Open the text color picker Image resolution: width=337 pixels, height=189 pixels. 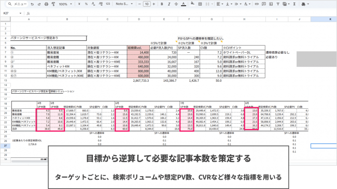(x=184, y=4)
